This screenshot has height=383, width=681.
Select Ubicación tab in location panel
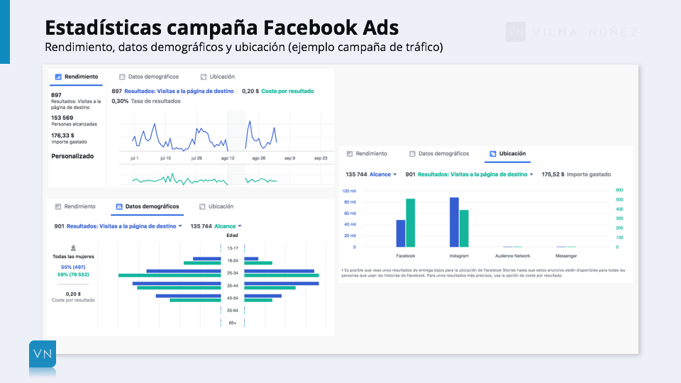click(x=507, y=154)
